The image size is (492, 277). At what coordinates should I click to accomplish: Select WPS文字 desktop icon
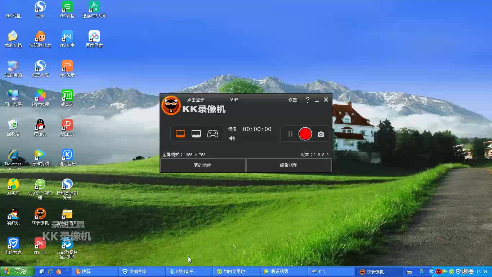coord(67,39)
